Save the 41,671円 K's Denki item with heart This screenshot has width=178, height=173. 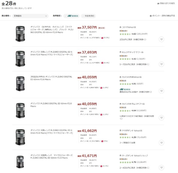click(161, 168)
